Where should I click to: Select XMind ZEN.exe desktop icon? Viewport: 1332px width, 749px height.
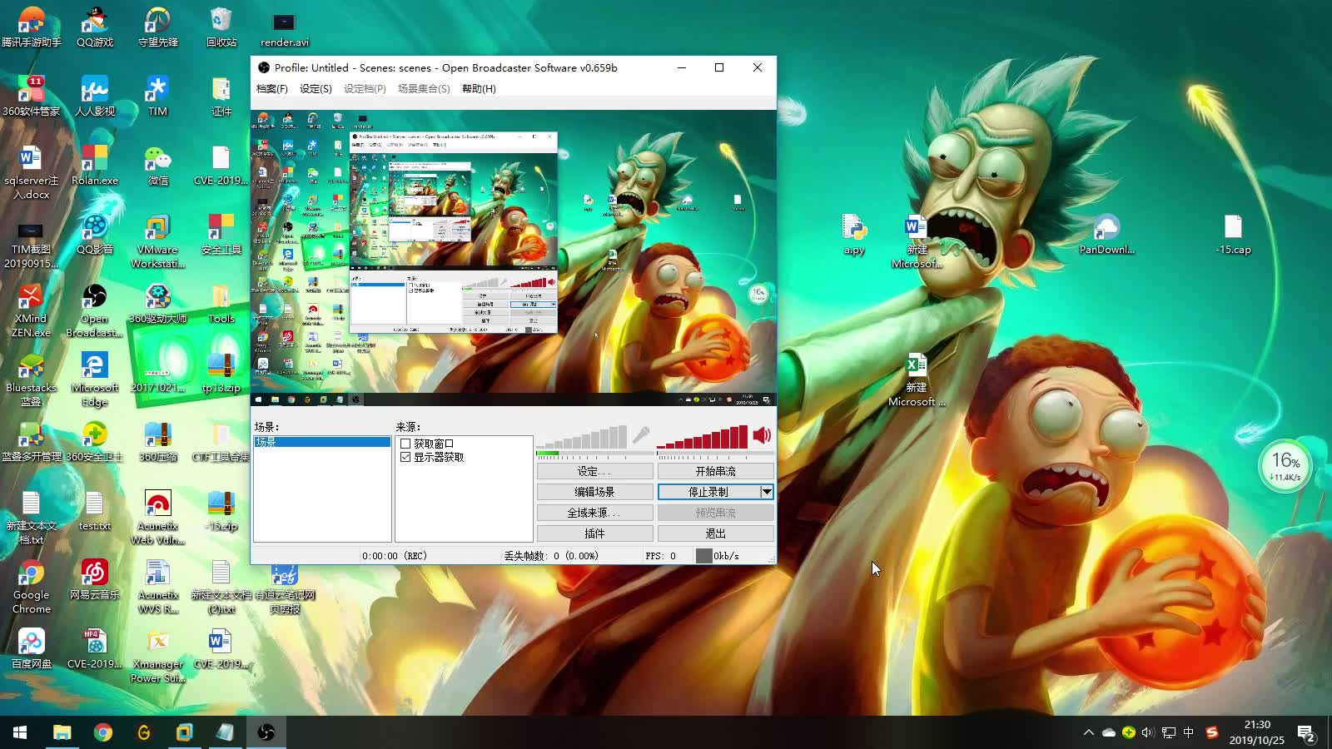[32, 310]
